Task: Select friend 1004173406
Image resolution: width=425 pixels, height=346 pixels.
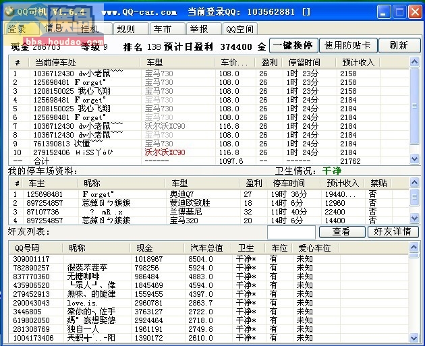Action: pyautogui.click(x=209, y=338)
